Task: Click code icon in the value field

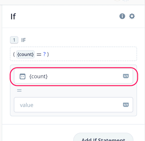Action: pyautogui.click(x=126, y=105)
